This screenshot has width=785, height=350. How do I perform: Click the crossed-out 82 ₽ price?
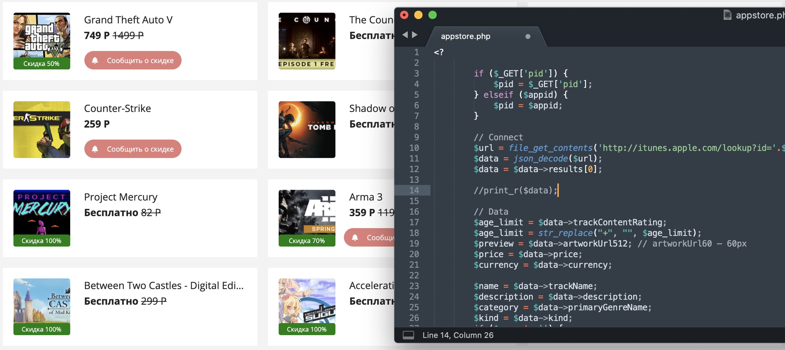pyautogui.click(x=151, y=212)
